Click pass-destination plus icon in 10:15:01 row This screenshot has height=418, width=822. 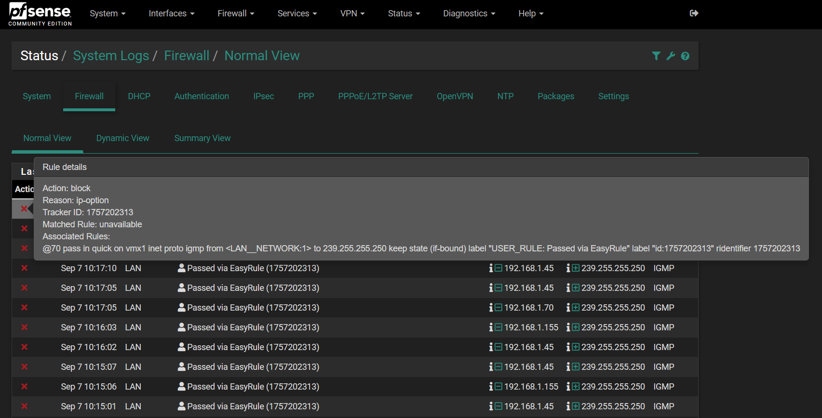tap(576, 406)
